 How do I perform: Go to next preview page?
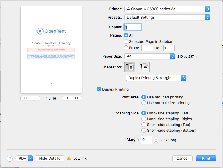(67, 98)
